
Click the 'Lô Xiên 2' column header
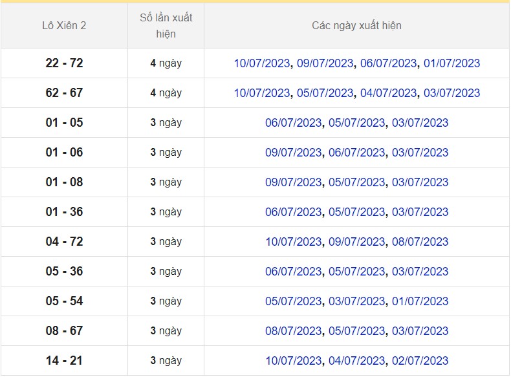[x=64, y=26]
